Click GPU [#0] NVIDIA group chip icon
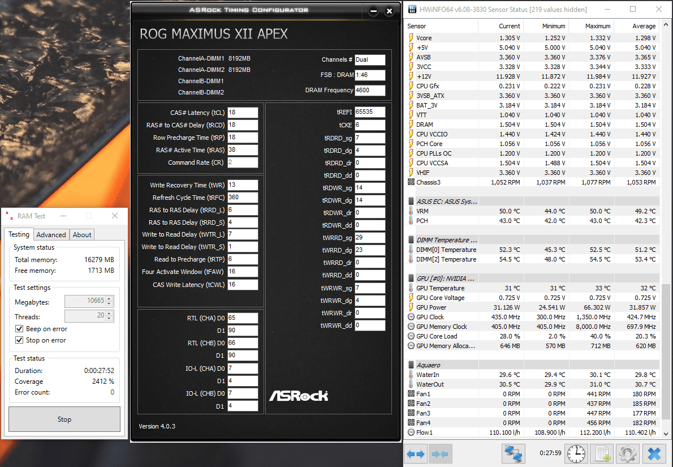This screenshot has height=467, width=673. click(x=411, y=279)
